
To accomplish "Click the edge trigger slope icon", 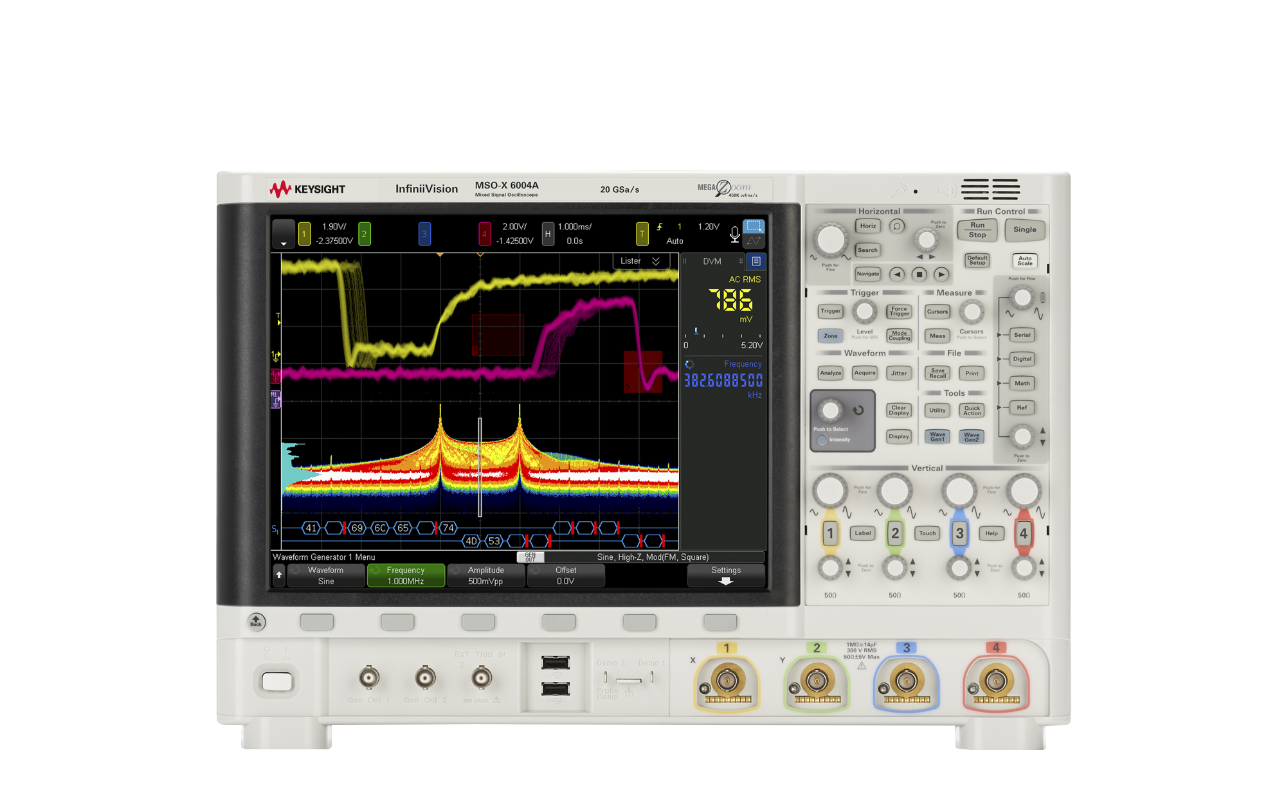I will coord(661,226).
